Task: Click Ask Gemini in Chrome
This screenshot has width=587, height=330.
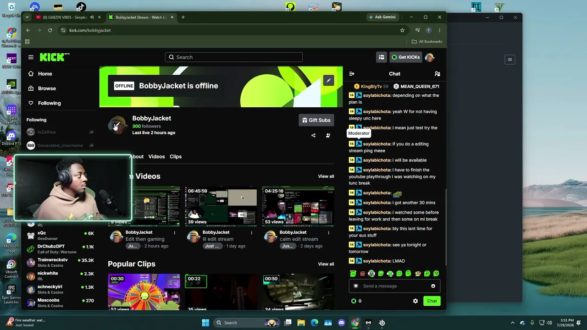Action: (x=382, y=17)
